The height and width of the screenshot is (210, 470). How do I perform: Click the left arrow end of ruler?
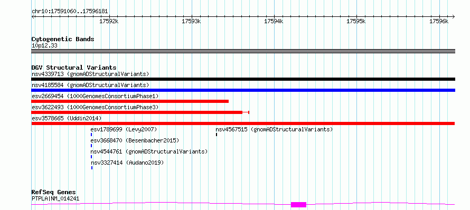(x=33, y=16)
